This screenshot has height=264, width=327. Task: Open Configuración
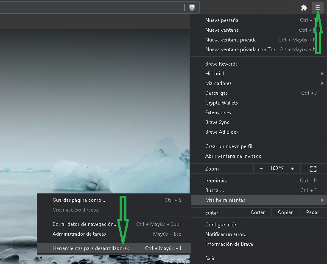[258, 225]
